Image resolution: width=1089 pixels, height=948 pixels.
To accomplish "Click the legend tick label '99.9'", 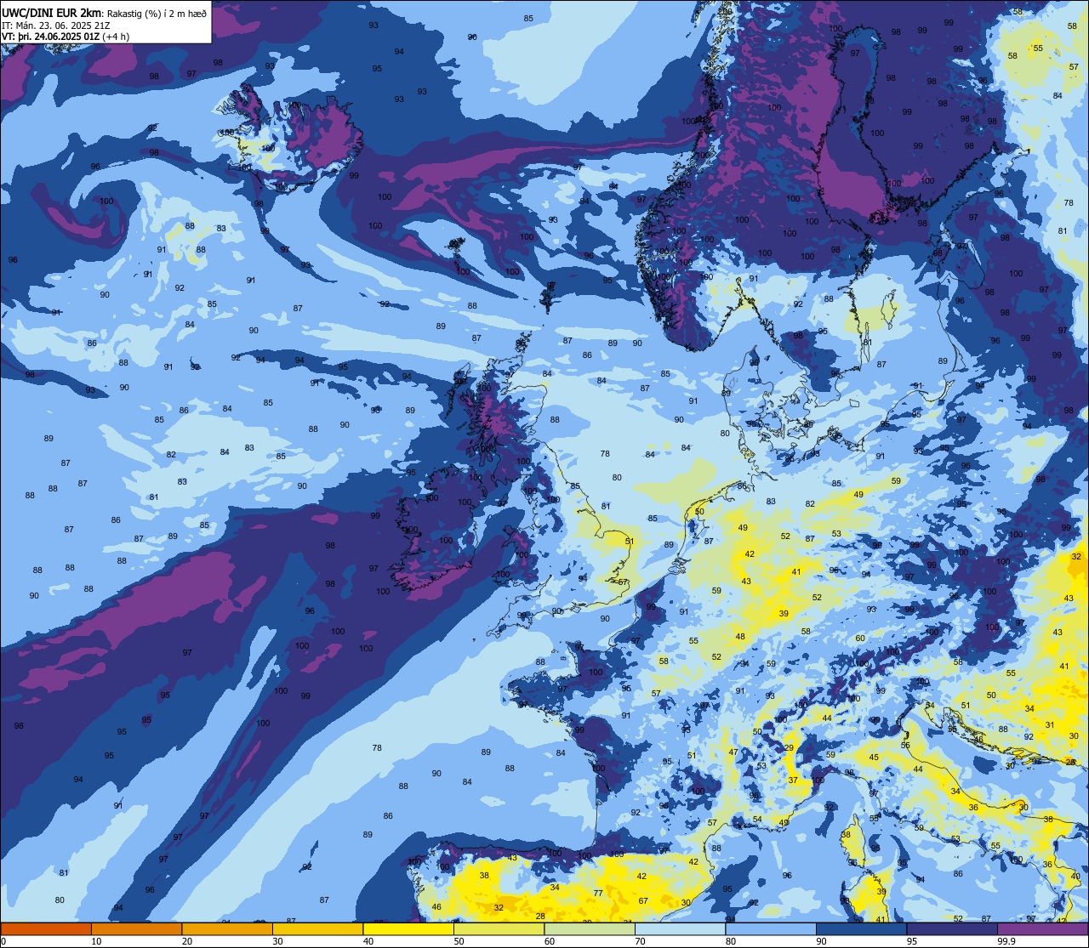I will [x=1006, y=941].
